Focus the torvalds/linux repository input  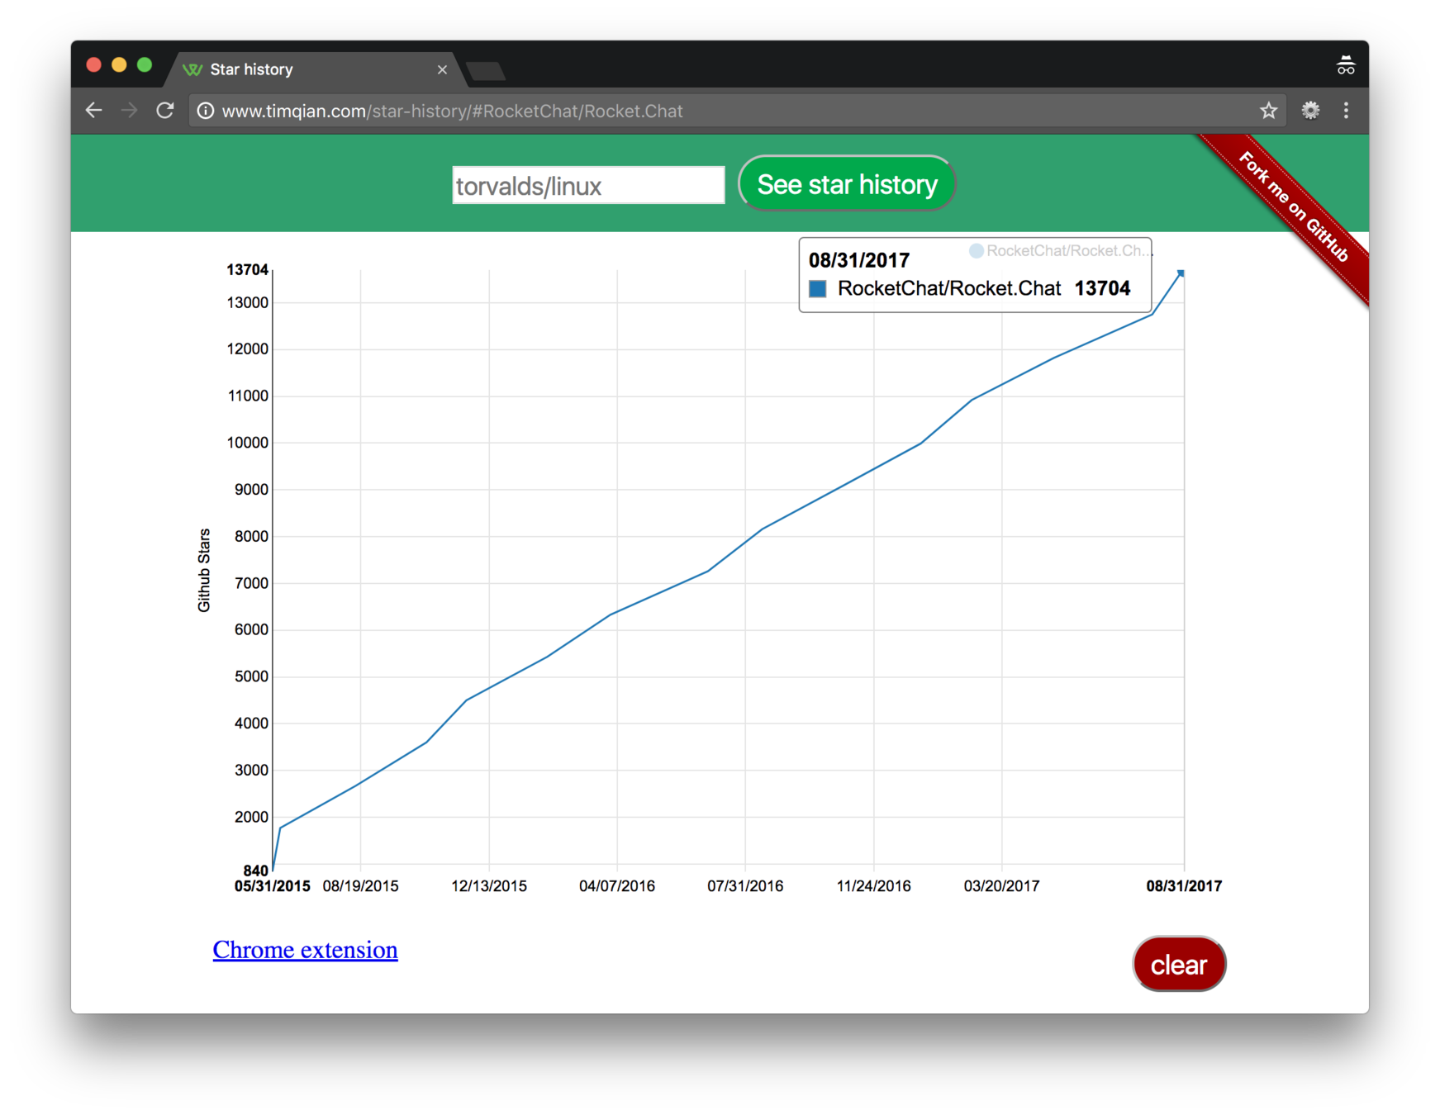point(588,185)
